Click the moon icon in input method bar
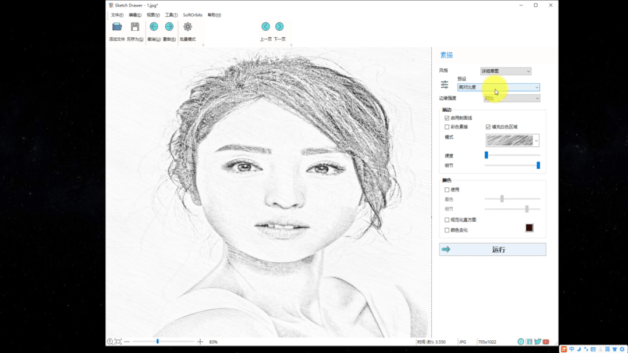This screenshot has height=353, width=628. [579, 350]
